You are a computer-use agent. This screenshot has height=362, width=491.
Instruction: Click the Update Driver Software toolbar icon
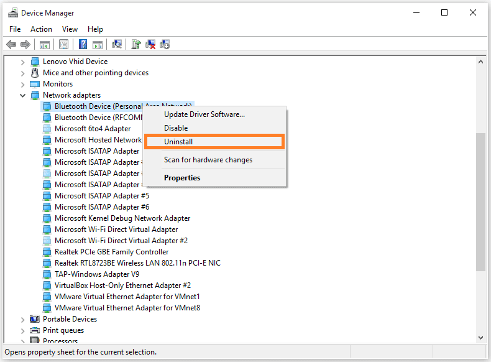pos(136,45)
